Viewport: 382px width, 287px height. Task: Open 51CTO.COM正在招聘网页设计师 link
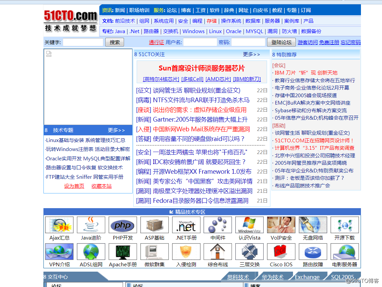coord(314,141)
